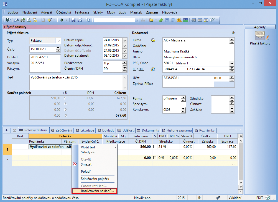The width and height of the screenshot is (278, 202).
Task: Toggle the S checkbox in the new row
Action: pos(155,158)
